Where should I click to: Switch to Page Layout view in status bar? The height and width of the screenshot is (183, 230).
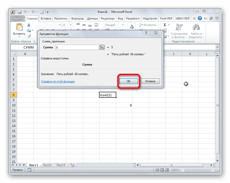[162, 170]
